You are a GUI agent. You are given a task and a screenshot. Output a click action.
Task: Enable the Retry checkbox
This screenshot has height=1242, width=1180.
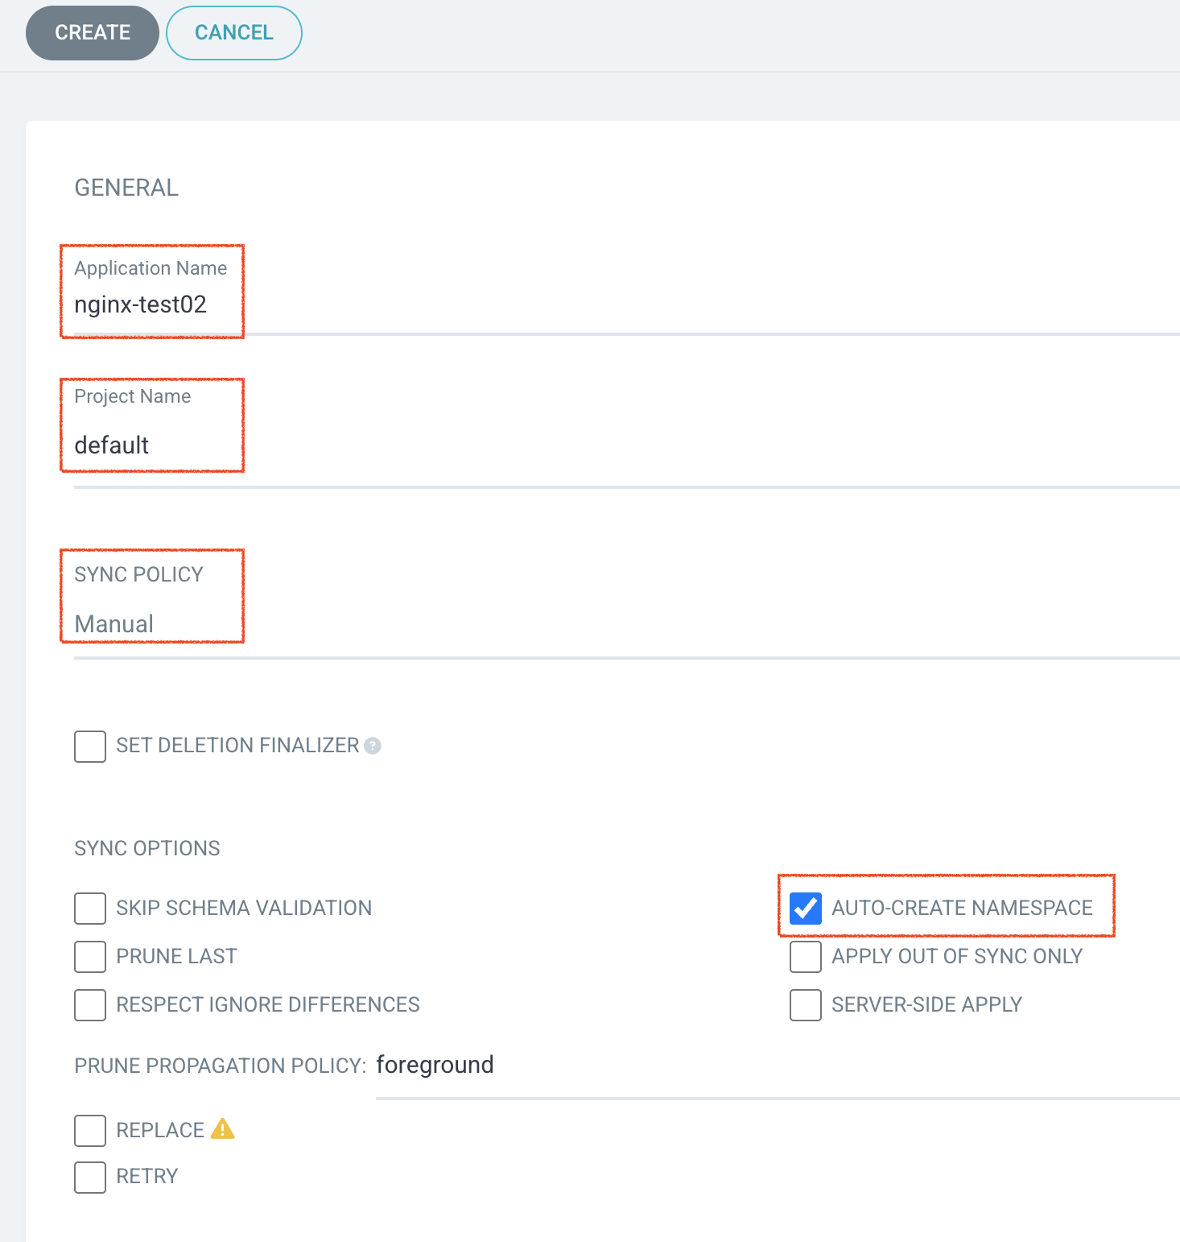click(90, 1178)
